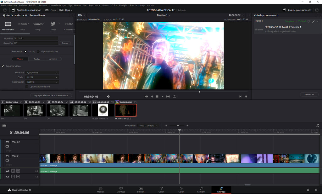Click the Render All button
This screenshot has width=322, height=194.
point(309,94)
